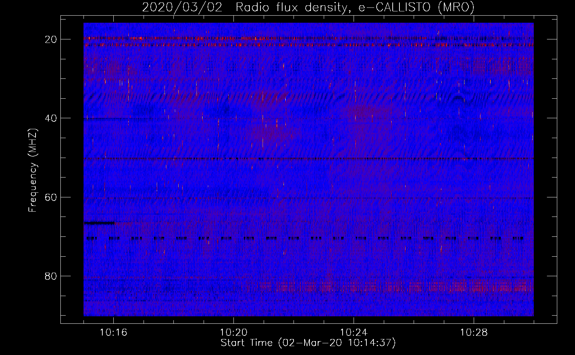The width and height of the screenshot is (575, 355).
Task: Click the solid black bar near 67 MHz
Action: click(99, 223)
